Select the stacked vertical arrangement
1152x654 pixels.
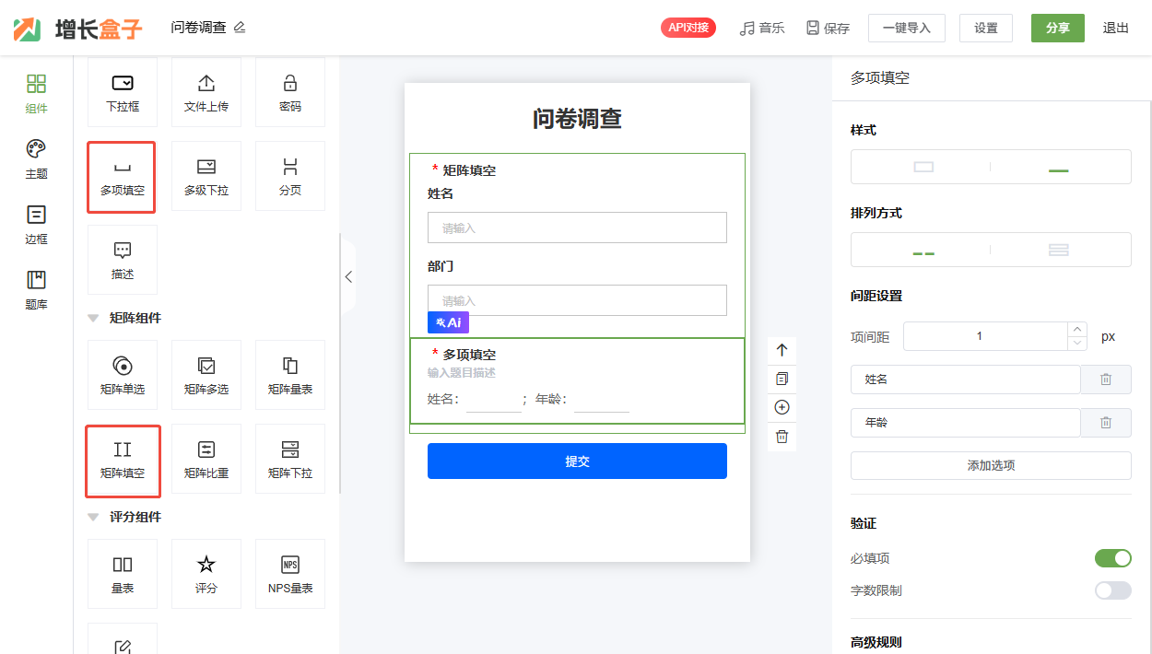point(1059,250)
